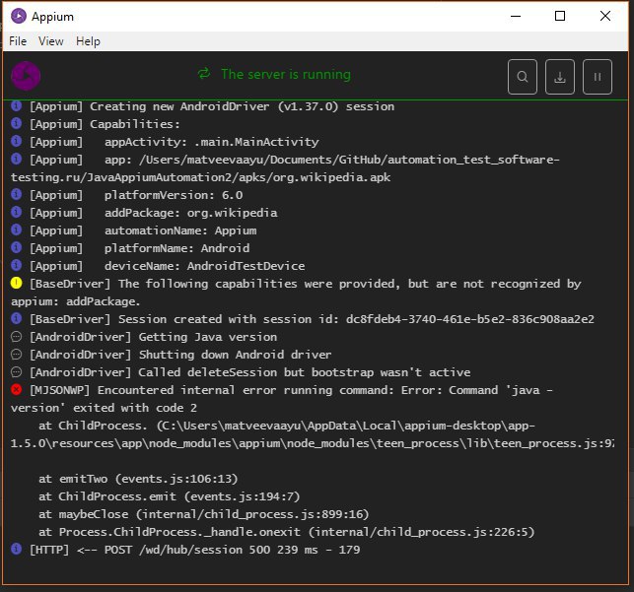The width and height of the screenshot is (634, 592).
Task: Open the File menu
Action: (18, 41)
